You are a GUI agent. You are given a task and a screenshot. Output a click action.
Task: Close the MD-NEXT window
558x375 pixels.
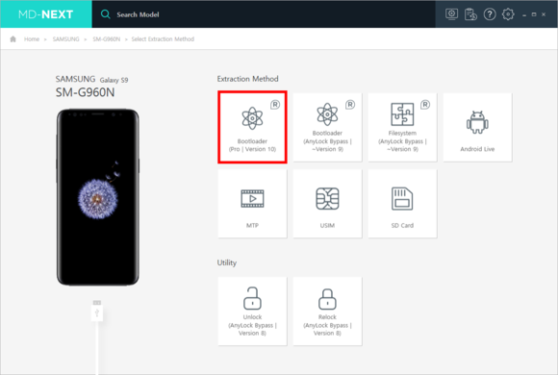coord(544,14)
